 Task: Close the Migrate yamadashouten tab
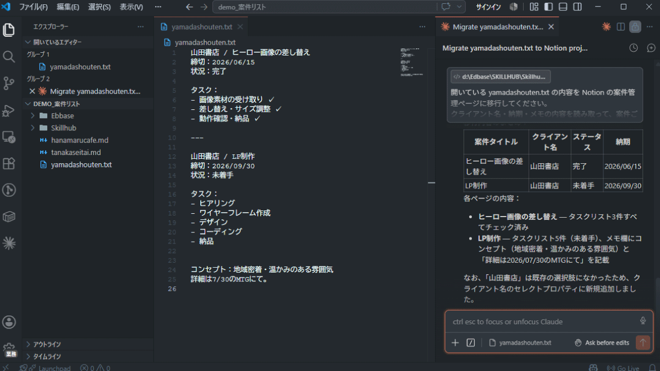click(x=552, y=26)
